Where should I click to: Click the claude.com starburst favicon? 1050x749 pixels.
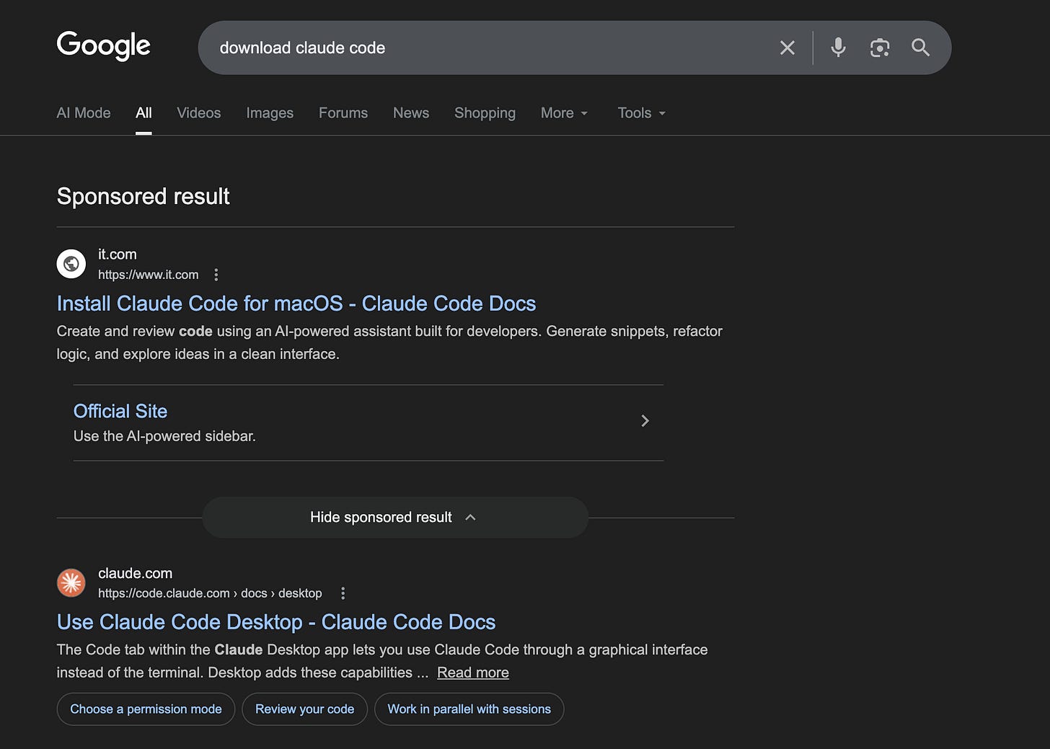(x=71, y=582)
